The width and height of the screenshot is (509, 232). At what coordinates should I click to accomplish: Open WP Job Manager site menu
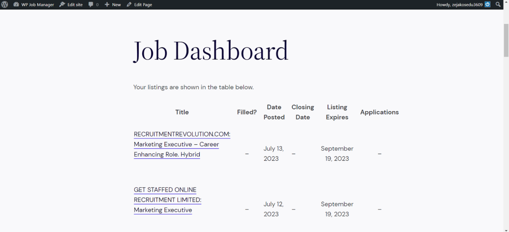click(34, 4)
